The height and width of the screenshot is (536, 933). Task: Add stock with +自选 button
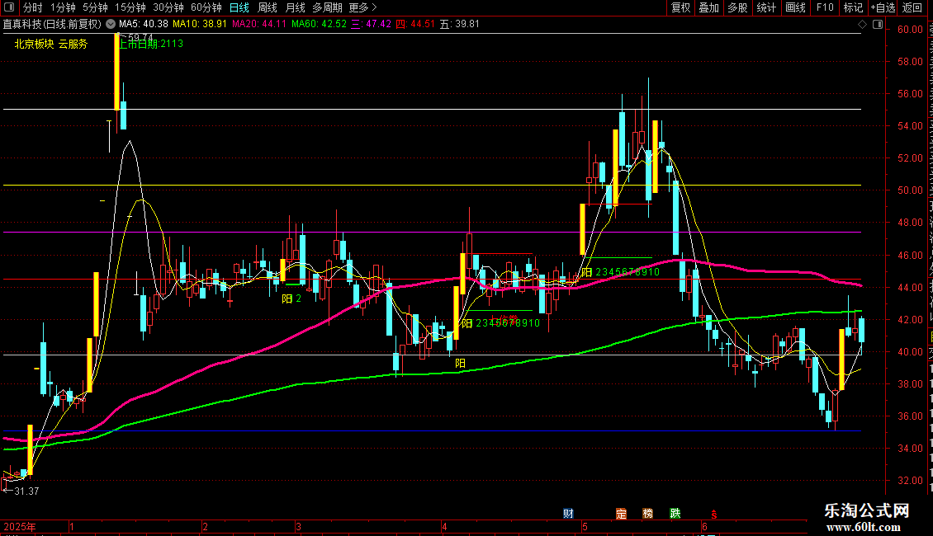(x=883, y=7)
